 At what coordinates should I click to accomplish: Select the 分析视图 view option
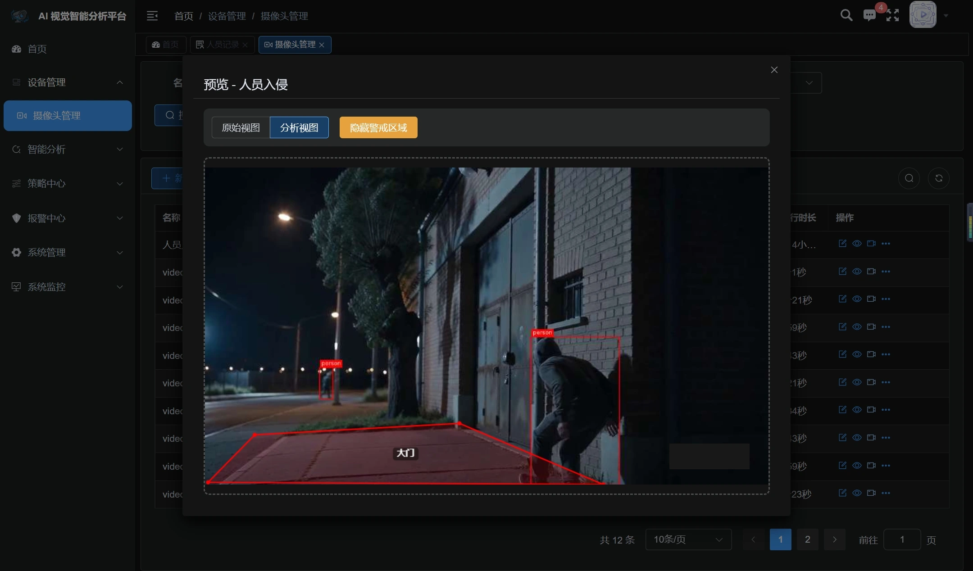299,127
